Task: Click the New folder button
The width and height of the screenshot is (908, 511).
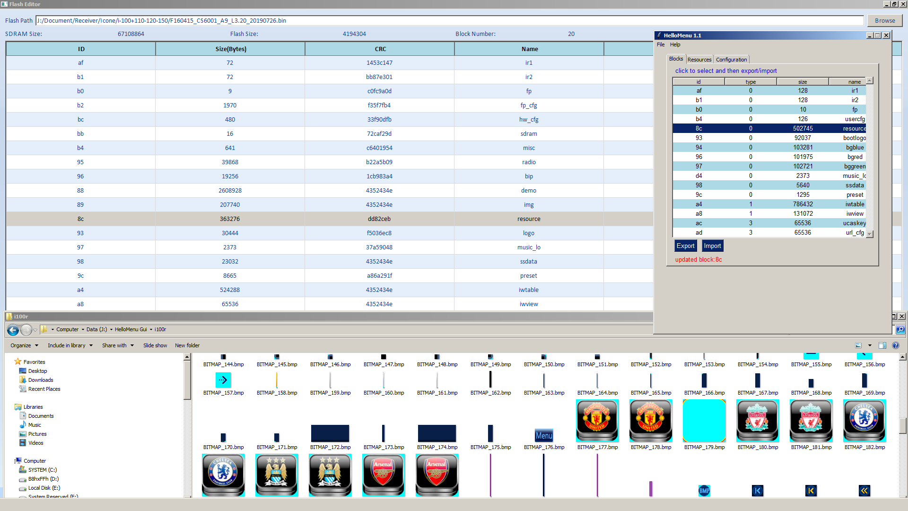Action: click(187, 345)
